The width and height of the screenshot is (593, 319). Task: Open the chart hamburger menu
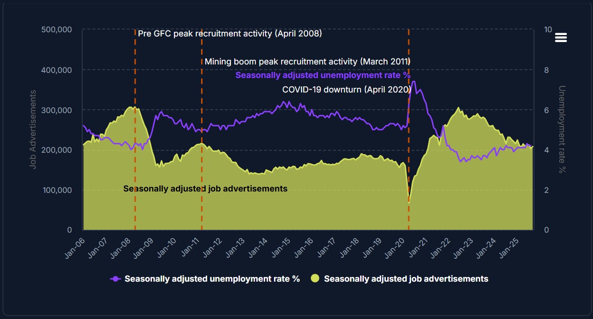(x=561, y=38)
